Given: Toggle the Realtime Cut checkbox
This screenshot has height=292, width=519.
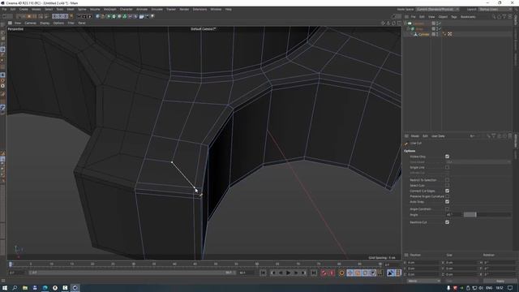Looking at the screenshot, I should pos(447,222).
